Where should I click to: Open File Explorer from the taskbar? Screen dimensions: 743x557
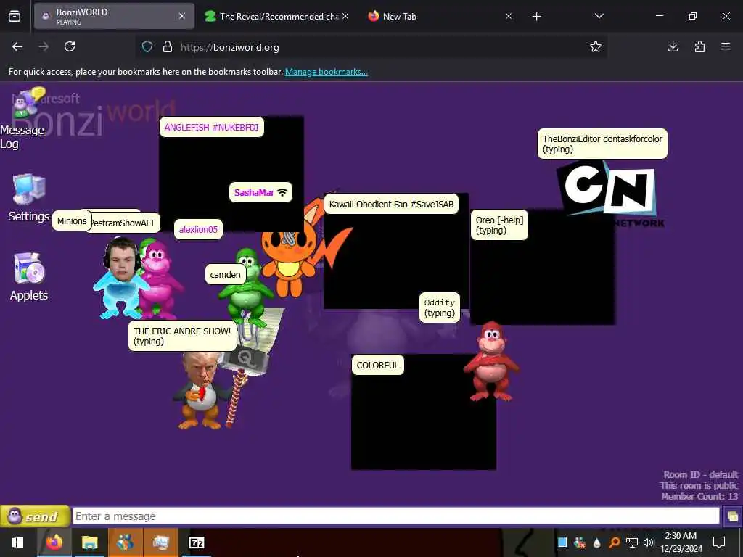pyautogui.click(x=89, y=542)
